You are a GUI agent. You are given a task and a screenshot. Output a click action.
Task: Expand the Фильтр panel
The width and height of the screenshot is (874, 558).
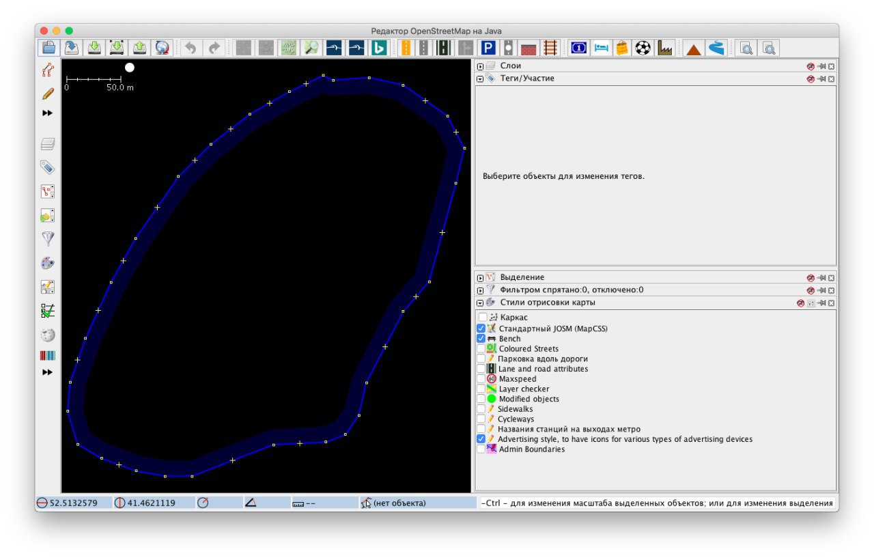pos(481,290)
